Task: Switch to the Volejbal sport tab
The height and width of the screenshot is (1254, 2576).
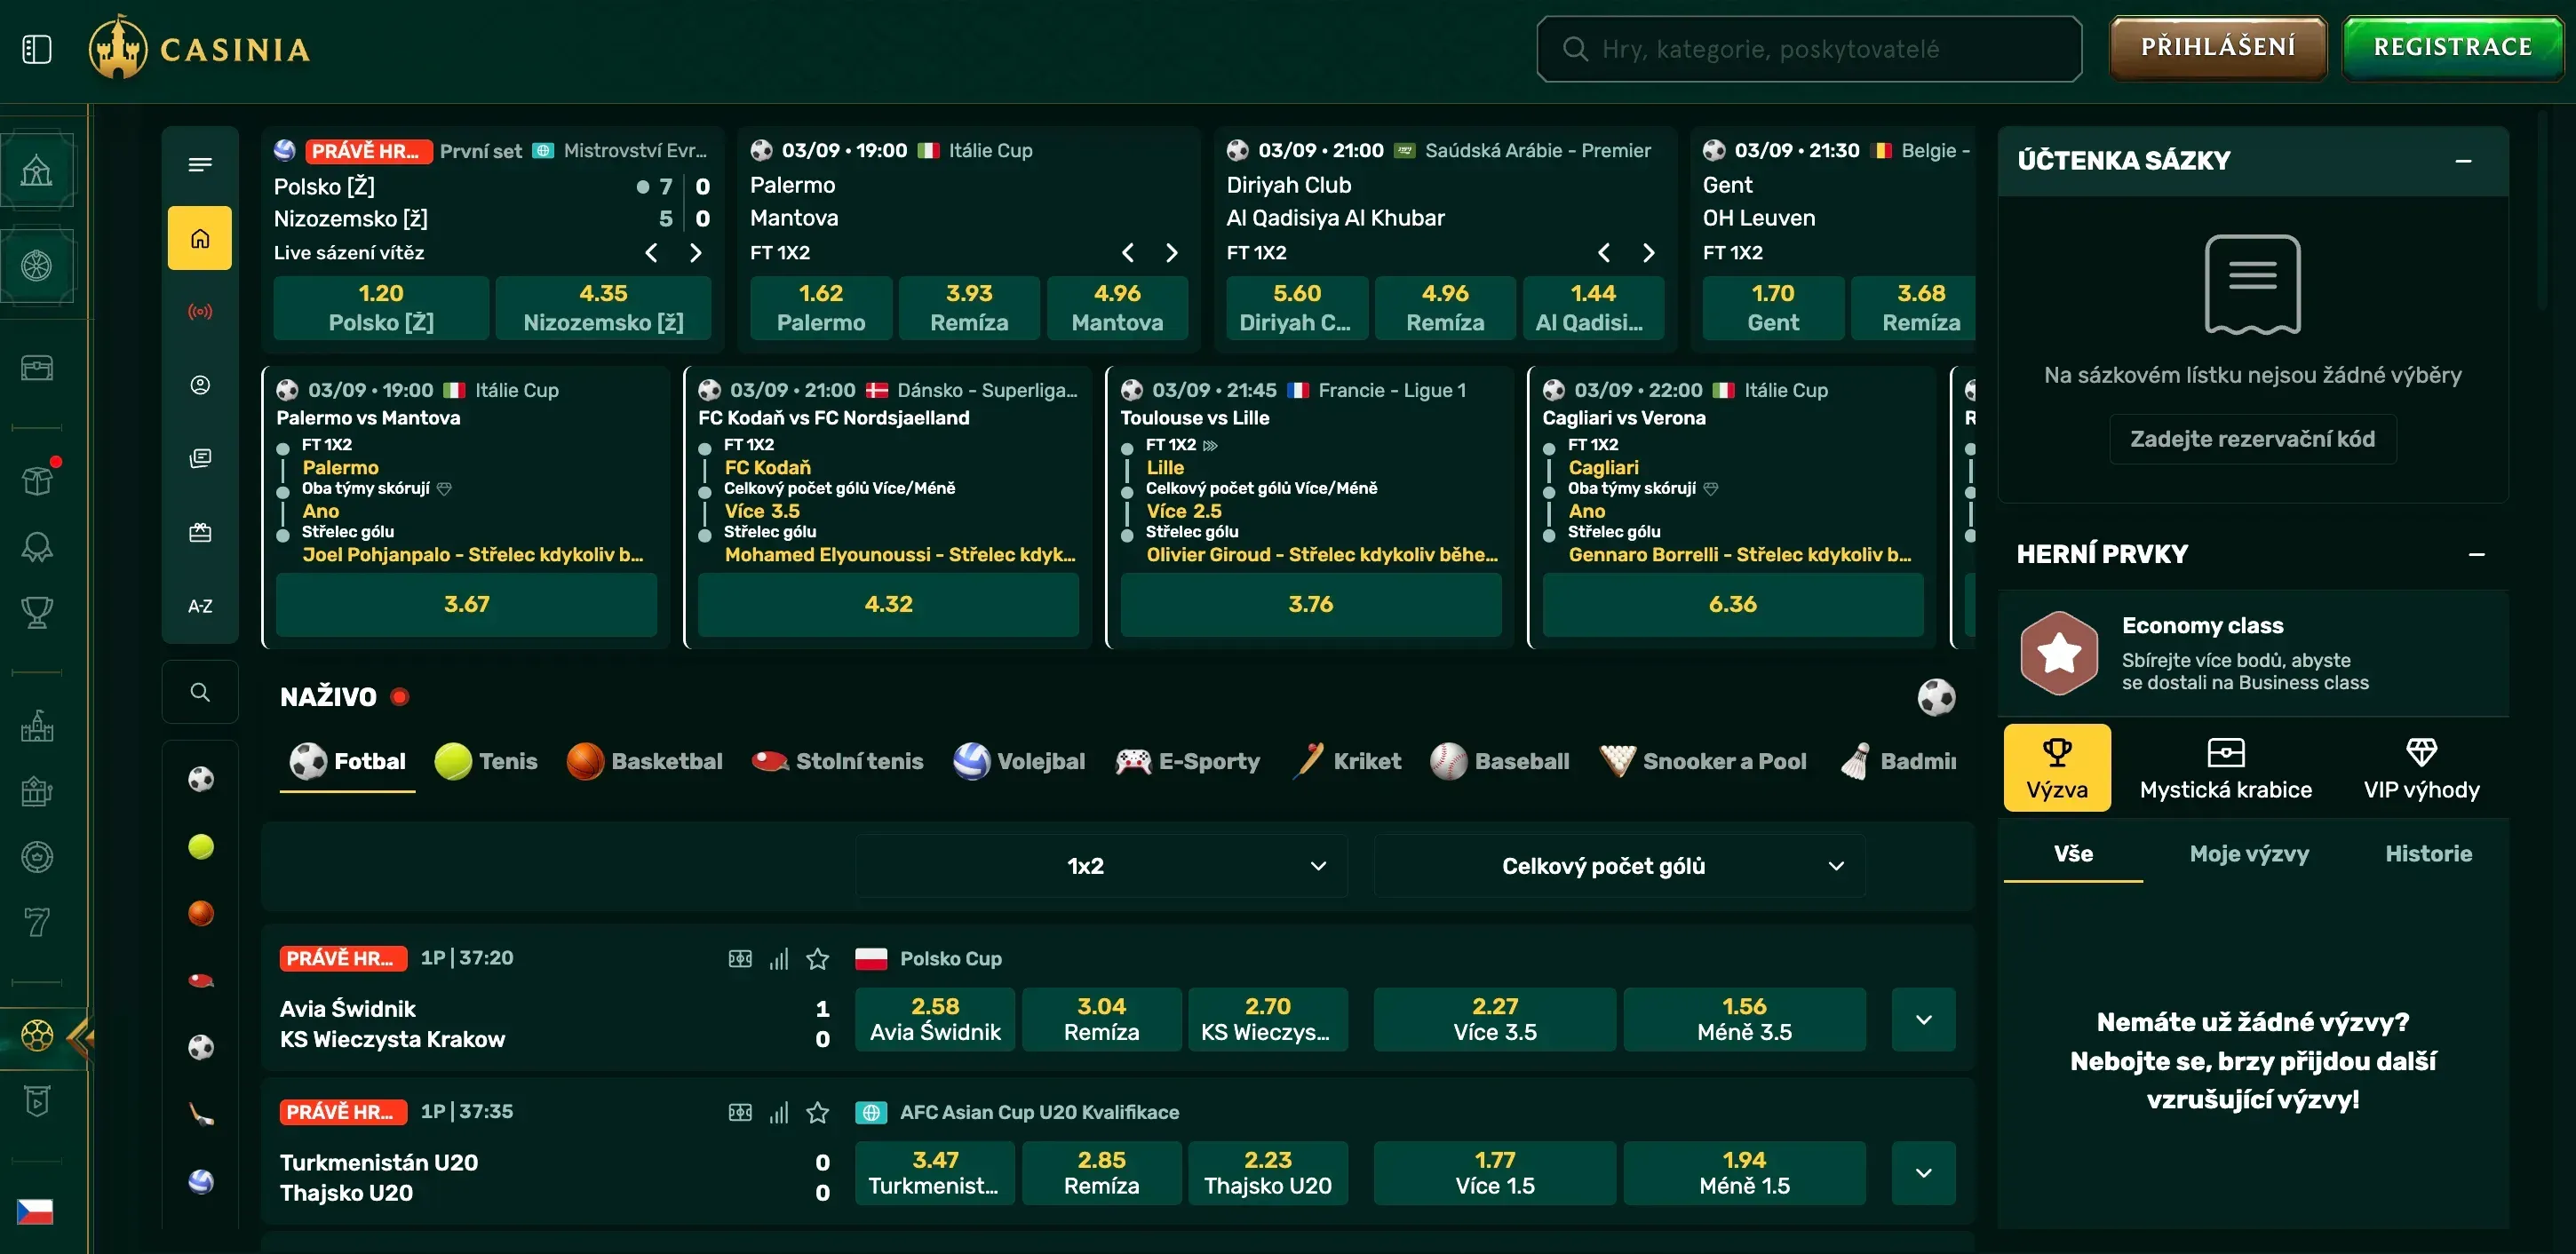Action: 1018,762
